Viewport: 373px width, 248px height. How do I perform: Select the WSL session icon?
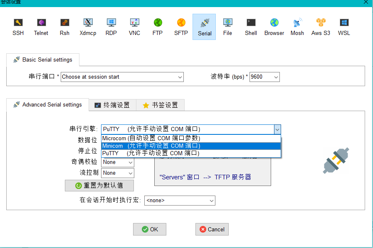pos(344,27)
